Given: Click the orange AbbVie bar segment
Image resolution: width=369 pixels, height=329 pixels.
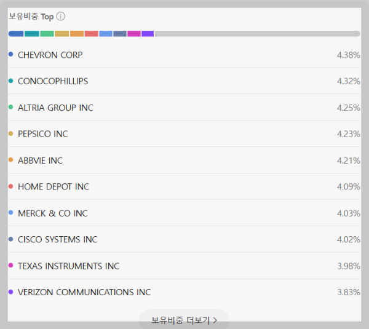Looking at the screenshot, I should (x=77, y=34).
